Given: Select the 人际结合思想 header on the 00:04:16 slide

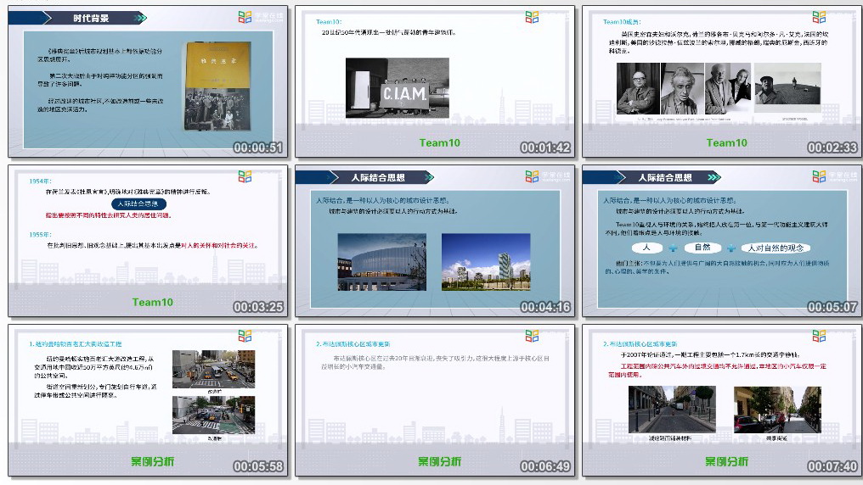Looking at the screenshot, I should (377, 177).
